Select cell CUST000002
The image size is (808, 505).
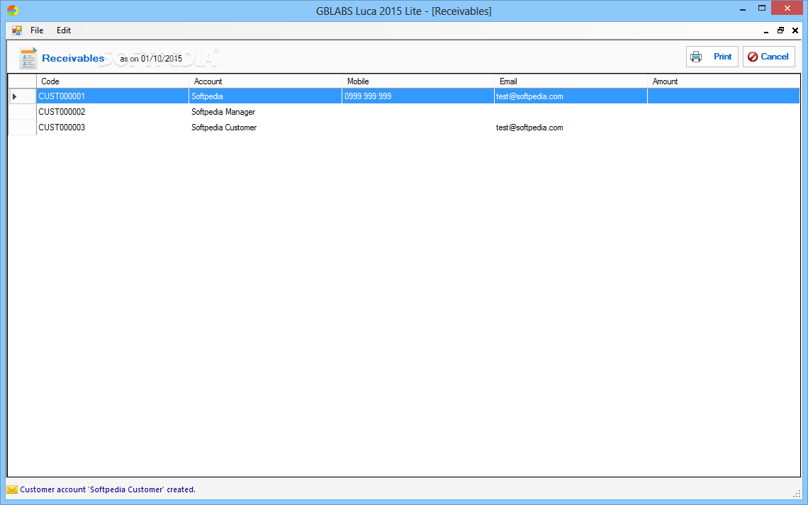tap(112, 112)
